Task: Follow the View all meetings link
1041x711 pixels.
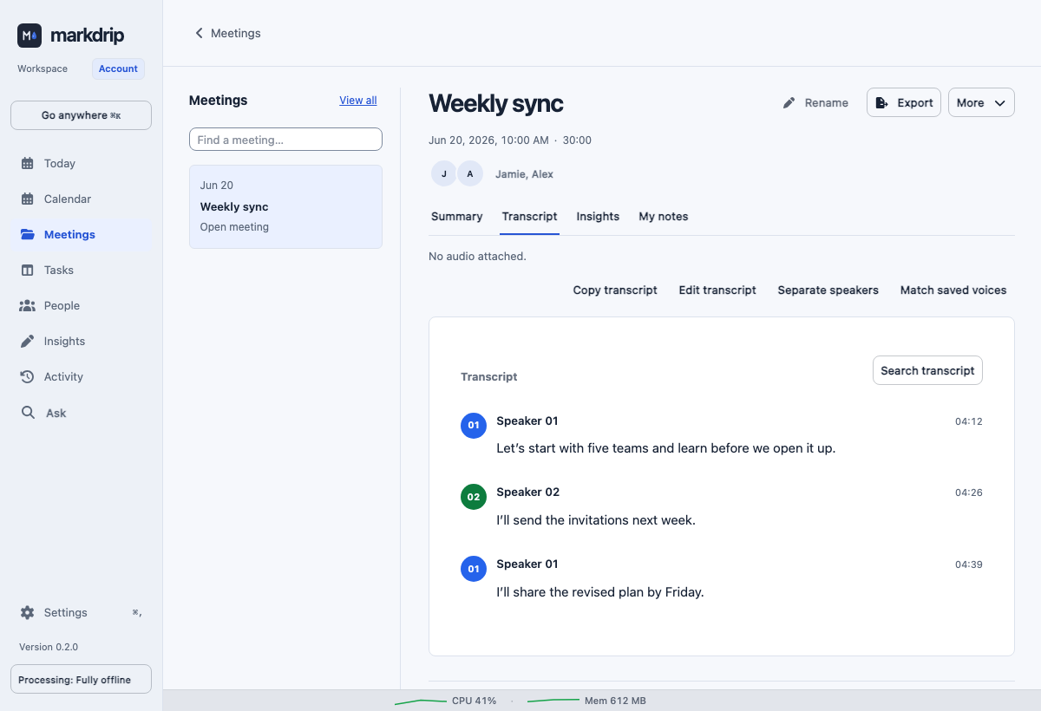Action: pyautogui.click(x=358, y=101)
